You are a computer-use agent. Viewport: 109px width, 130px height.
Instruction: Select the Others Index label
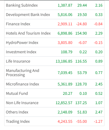(x=17, y=112)
